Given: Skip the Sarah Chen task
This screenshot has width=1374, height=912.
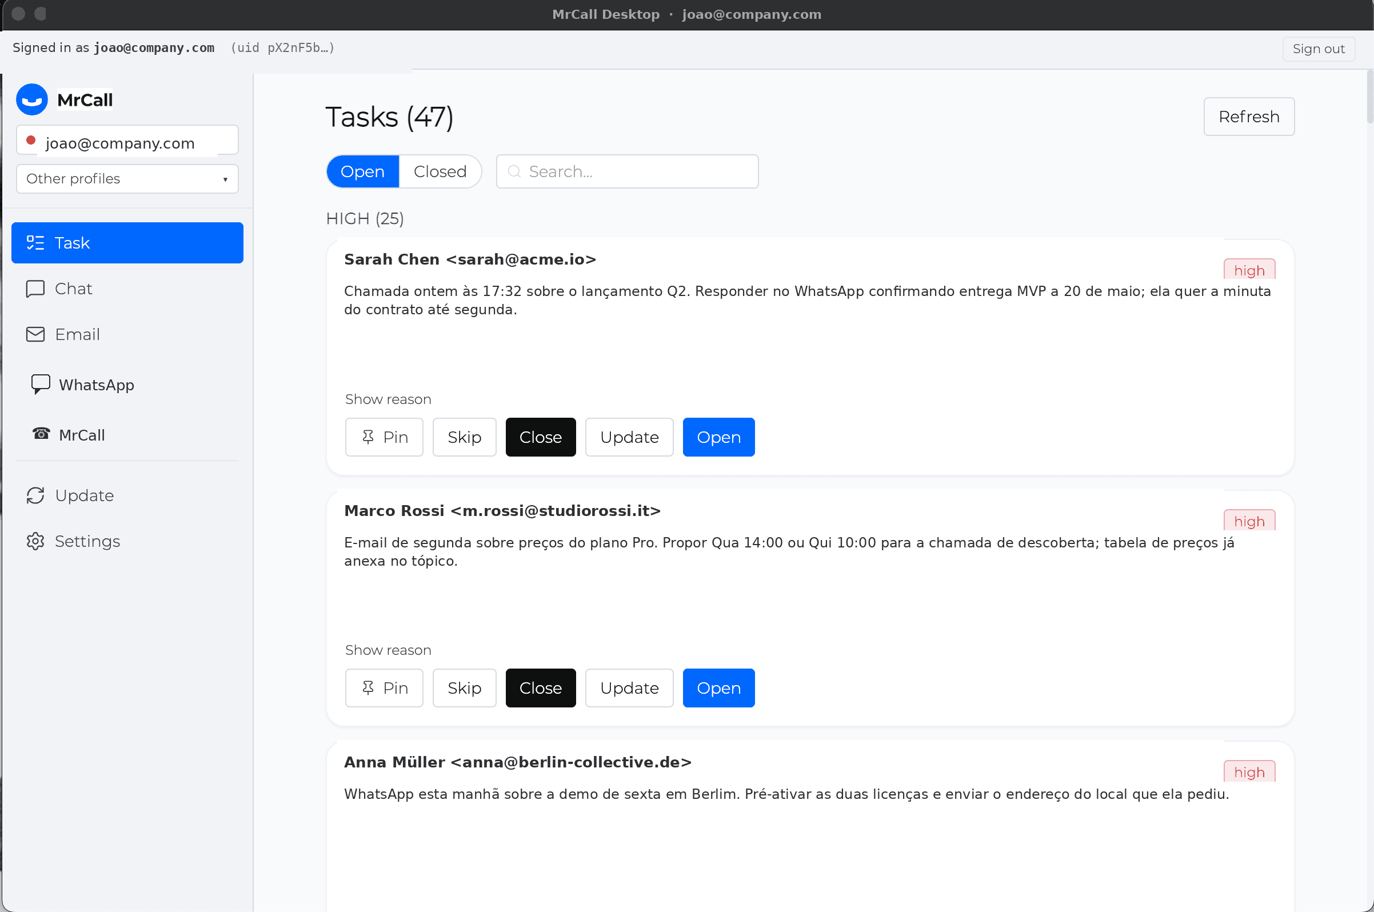Looking at the screenshot, I should (x=464, y=437).
